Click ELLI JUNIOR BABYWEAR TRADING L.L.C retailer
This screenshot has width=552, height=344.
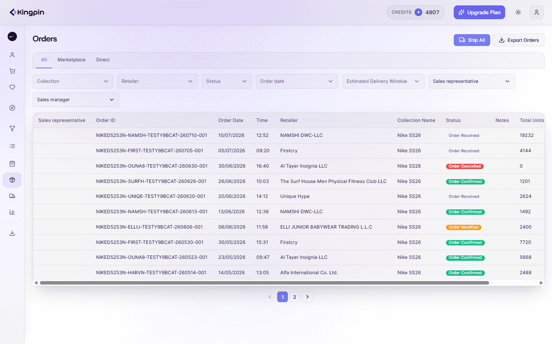(326, 227)
